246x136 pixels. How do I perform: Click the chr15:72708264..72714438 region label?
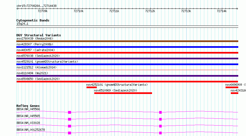pos(36,6)
